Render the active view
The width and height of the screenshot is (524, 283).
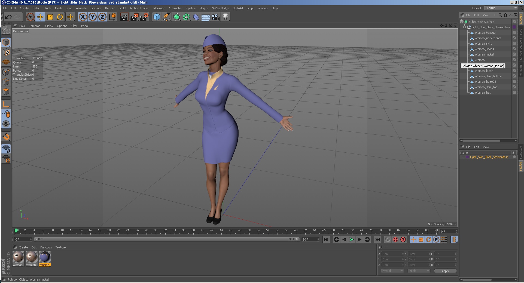(124, 17)
